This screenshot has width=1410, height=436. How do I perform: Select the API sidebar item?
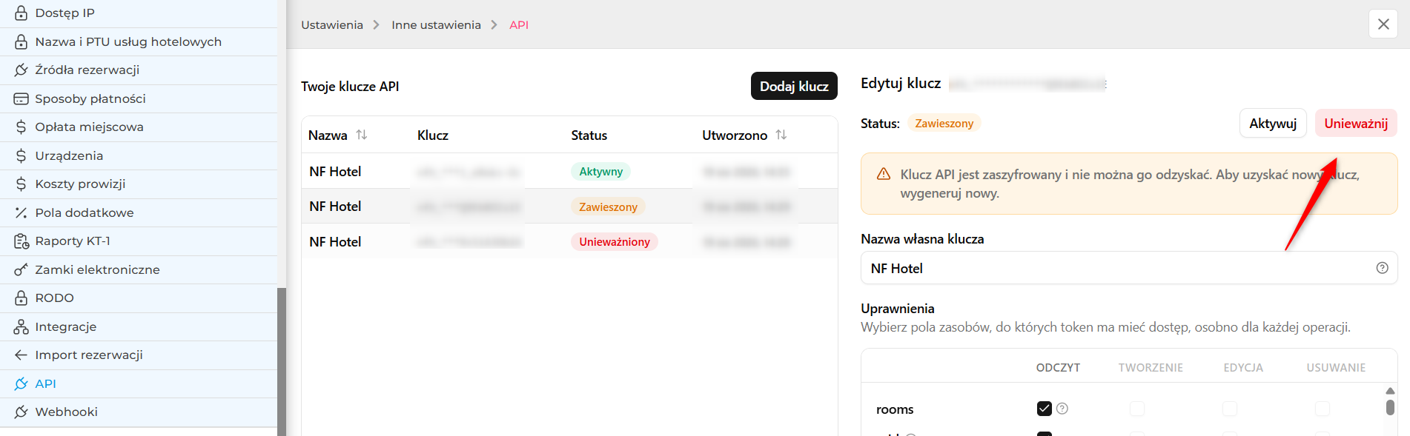139,383
